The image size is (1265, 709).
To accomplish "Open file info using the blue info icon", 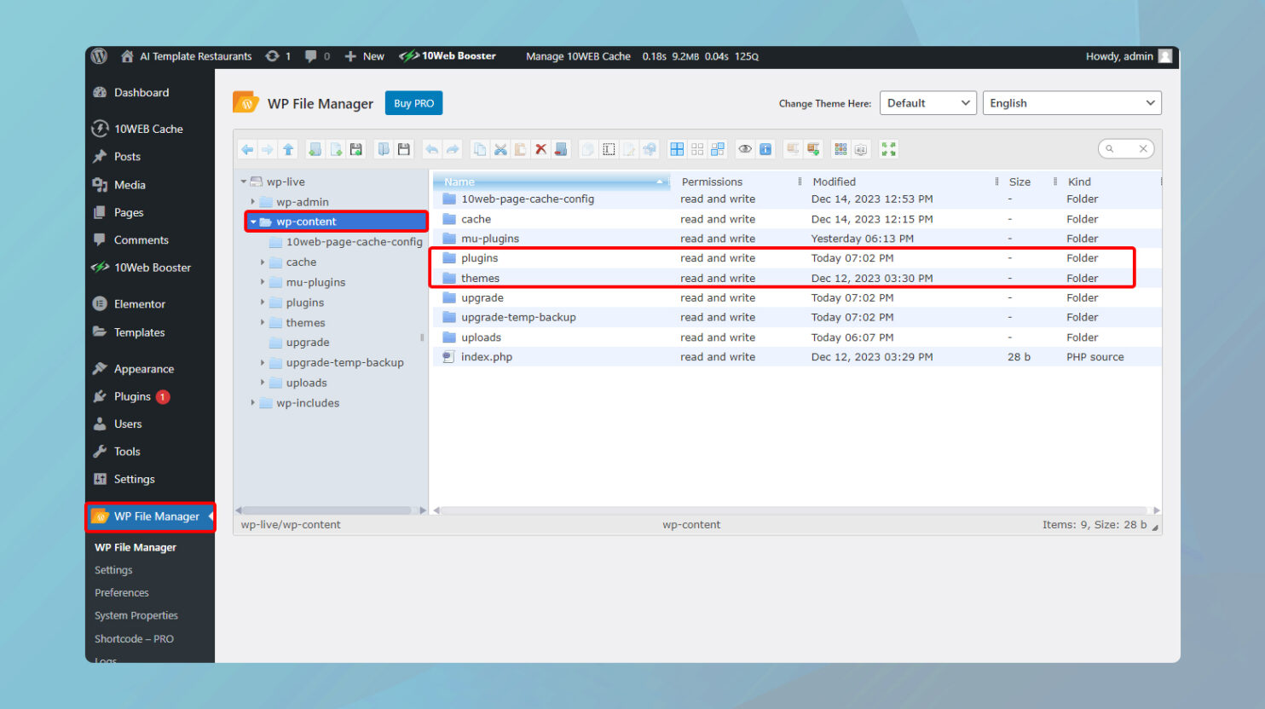I will click(765, 148).
